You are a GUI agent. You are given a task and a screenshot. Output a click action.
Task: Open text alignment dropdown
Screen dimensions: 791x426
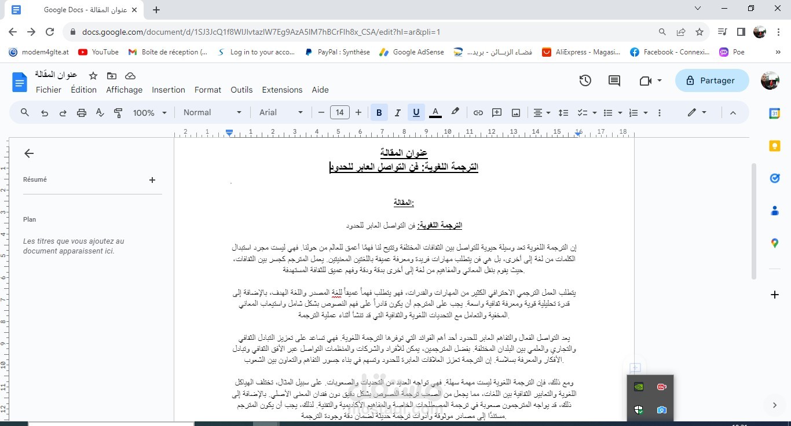point(542,113)
